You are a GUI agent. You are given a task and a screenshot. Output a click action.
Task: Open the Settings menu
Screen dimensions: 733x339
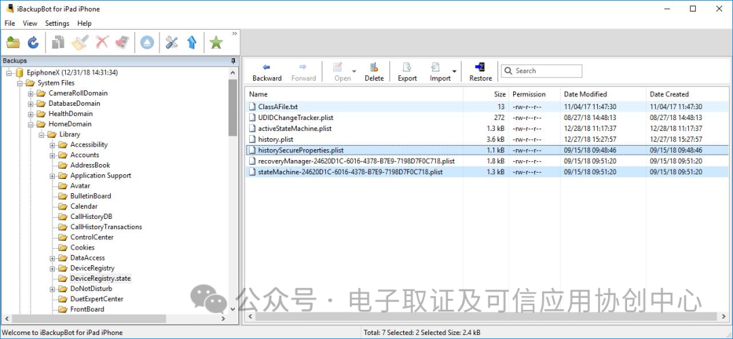(x=57, y=23)
